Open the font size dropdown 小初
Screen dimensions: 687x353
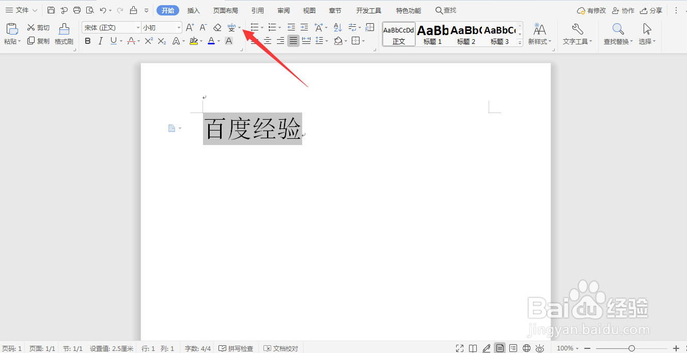coord(179,28)
